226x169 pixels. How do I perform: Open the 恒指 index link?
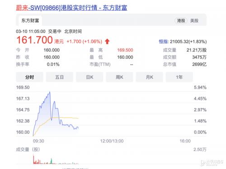tap(164, 41)
